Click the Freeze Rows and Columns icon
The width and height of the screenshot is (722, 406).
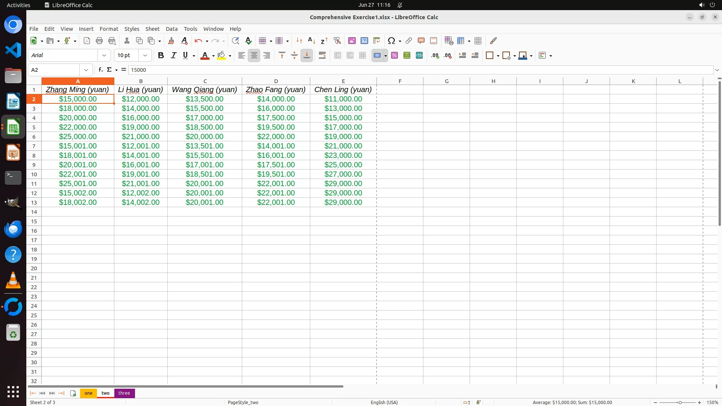[461, 41]
